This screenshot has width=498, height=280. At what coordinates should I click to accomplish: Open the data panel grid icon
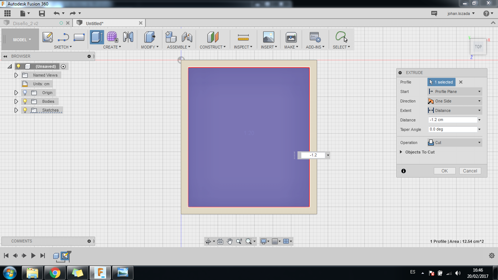pos(7,13)
